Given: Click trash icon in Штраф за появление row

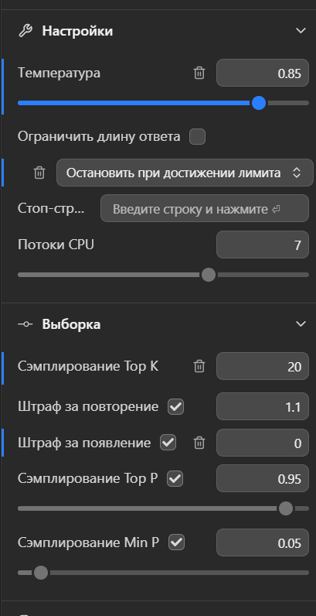Looking at the screenshot, I should point(199,443).
